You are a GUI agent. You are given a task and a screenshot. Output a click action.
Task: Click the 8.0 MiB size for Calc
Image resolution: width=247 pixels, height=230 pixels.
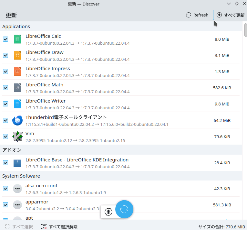(222, 39)
